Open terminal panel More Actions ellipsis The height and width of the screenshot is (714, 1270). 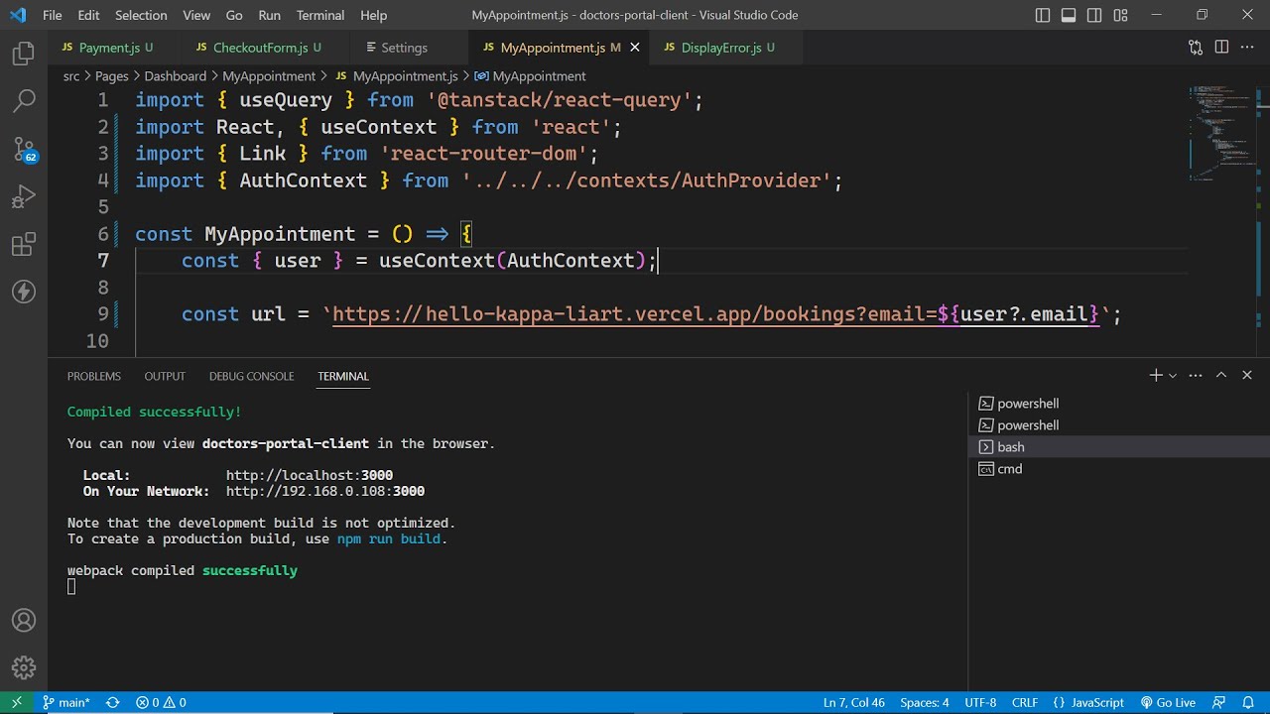point(1196,376)
